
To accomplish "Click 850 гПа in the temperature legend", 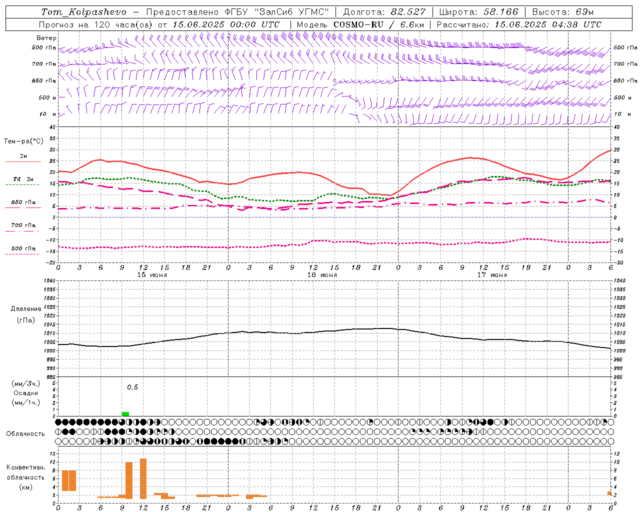I will (x=23, y=202).
